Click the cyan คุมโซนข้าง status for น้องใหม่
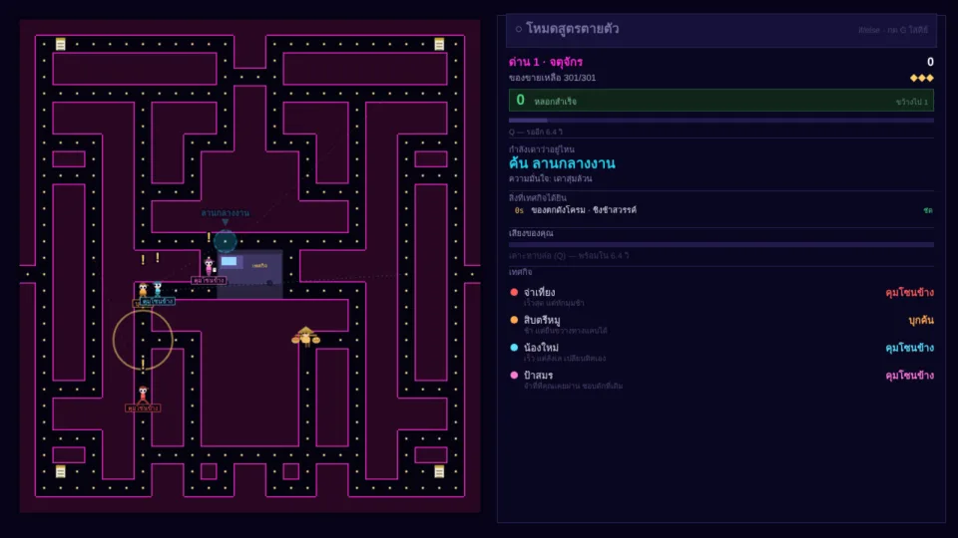 (x=909, y=348)
